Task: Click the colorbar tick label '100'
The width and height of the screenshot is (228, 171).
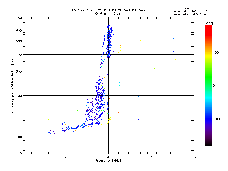Action: pyautogui.click(x=216, y=52)
